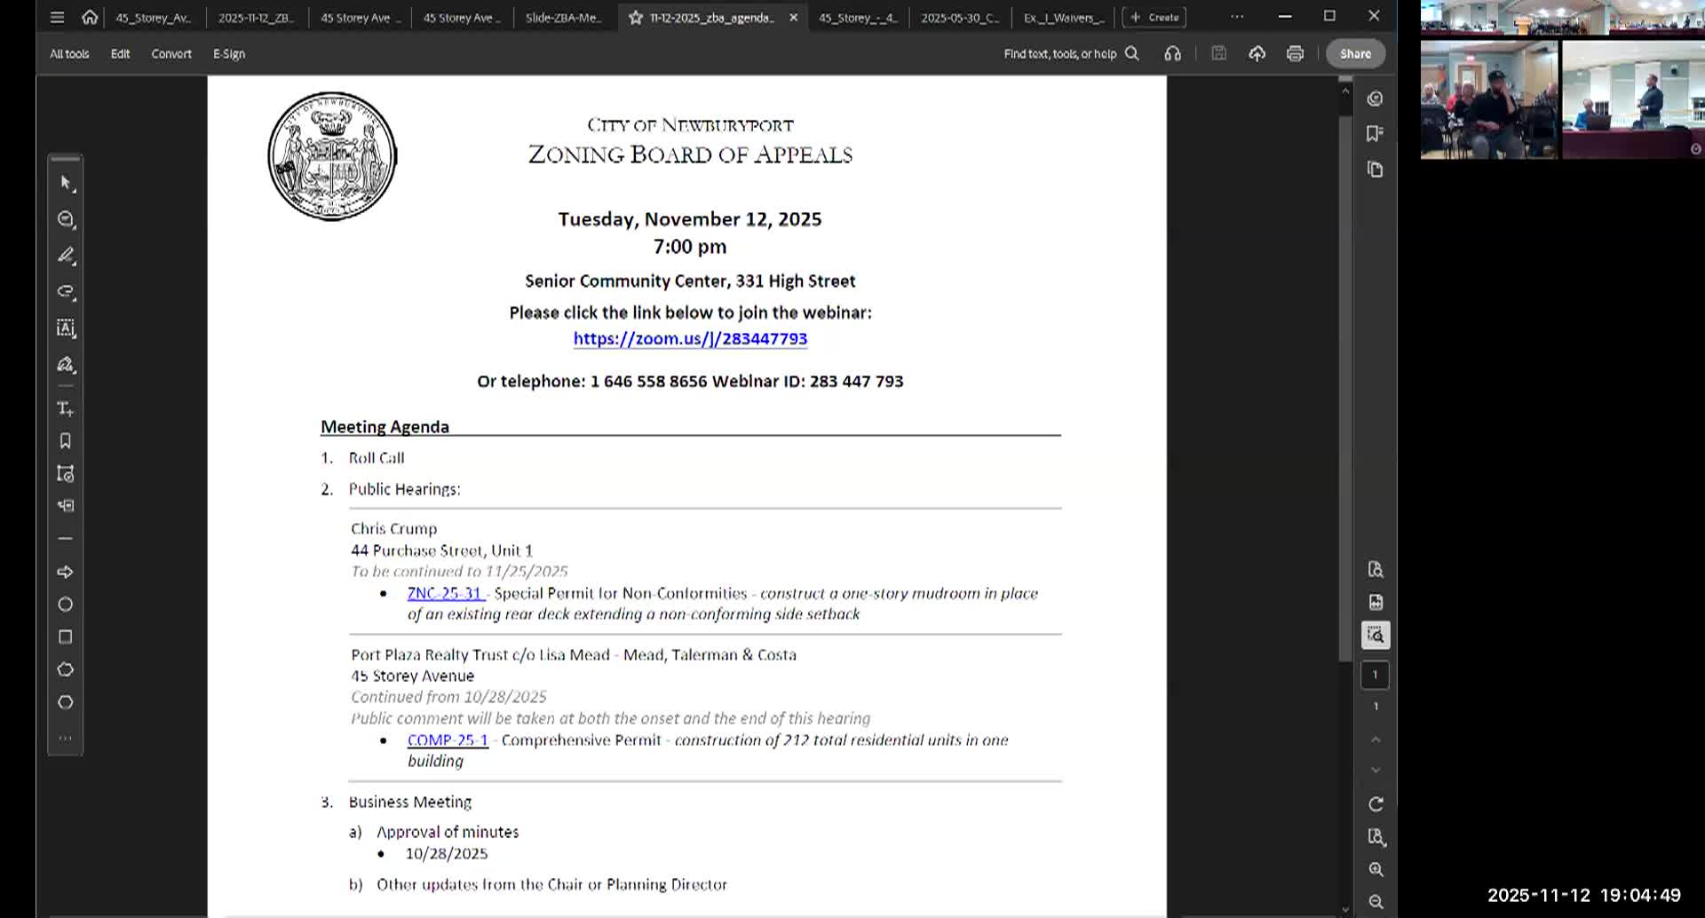Screen dimensions: 1705x918
Task: Rotate the page clockwise
Action: tap(1376, 804)
